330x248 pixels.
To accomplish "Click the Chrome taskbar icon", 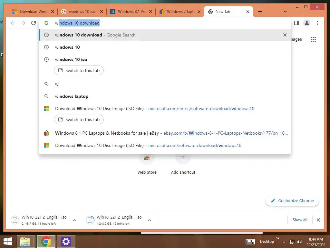I will pyautogui.click(x=46, y=242).
